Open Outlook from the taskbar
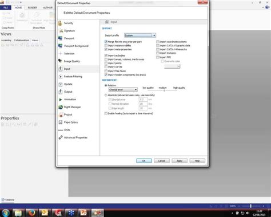This screenshot has height=217, width=271. pyautogui.click(x=45, y=213)
